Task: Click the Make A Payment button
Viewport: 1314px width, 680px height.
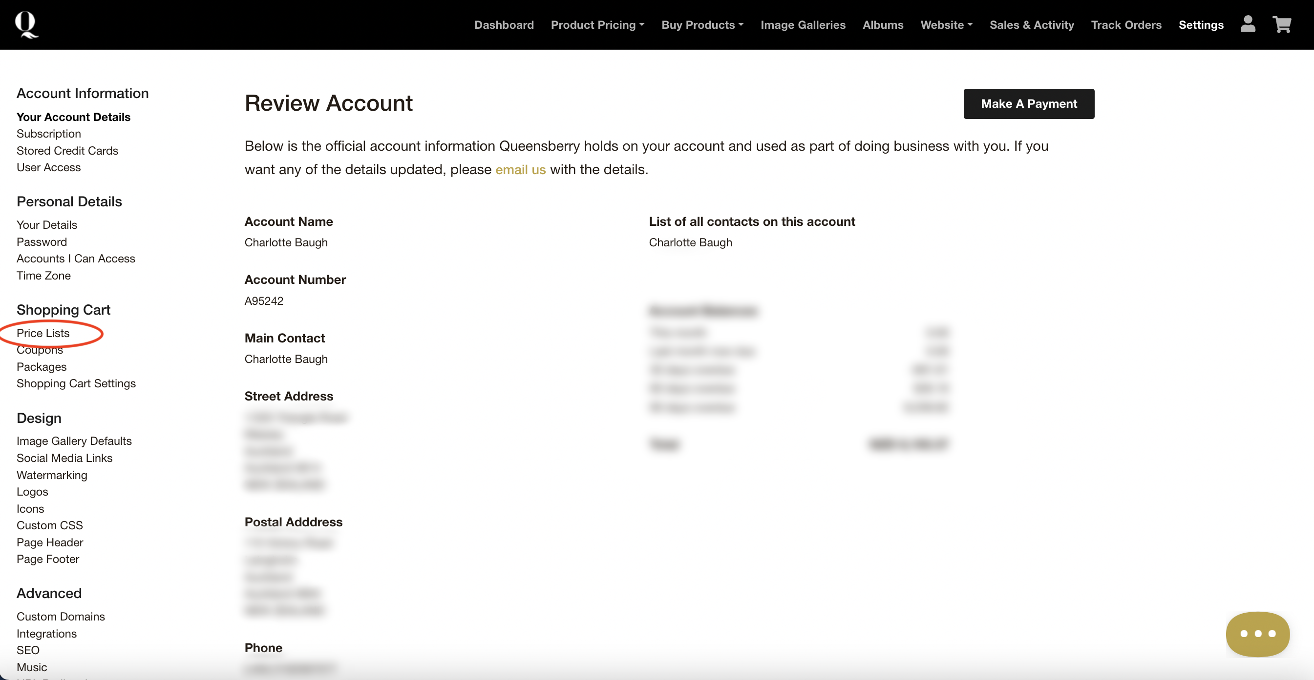Action: pos(1028,104)
